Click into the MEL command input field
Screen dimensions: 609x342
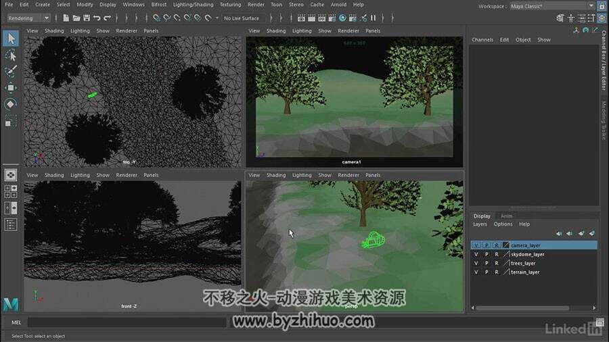coord(127,322)
